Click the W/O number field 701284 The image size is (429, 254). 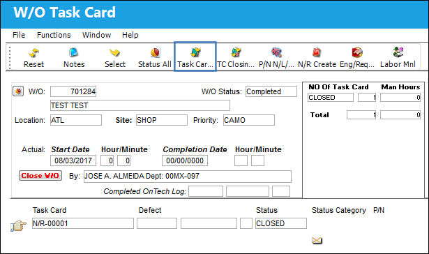point(73,91)
